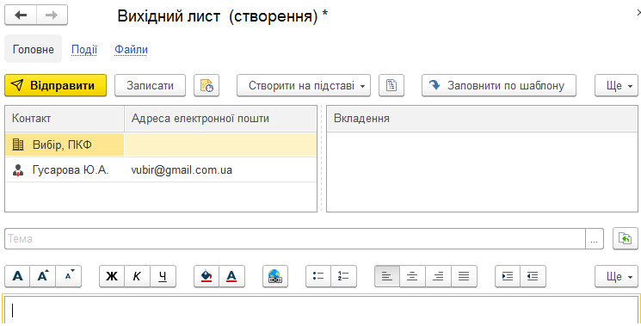Go back with the left arrow button
Screen dimensions: 641x326
pos(21,15)
